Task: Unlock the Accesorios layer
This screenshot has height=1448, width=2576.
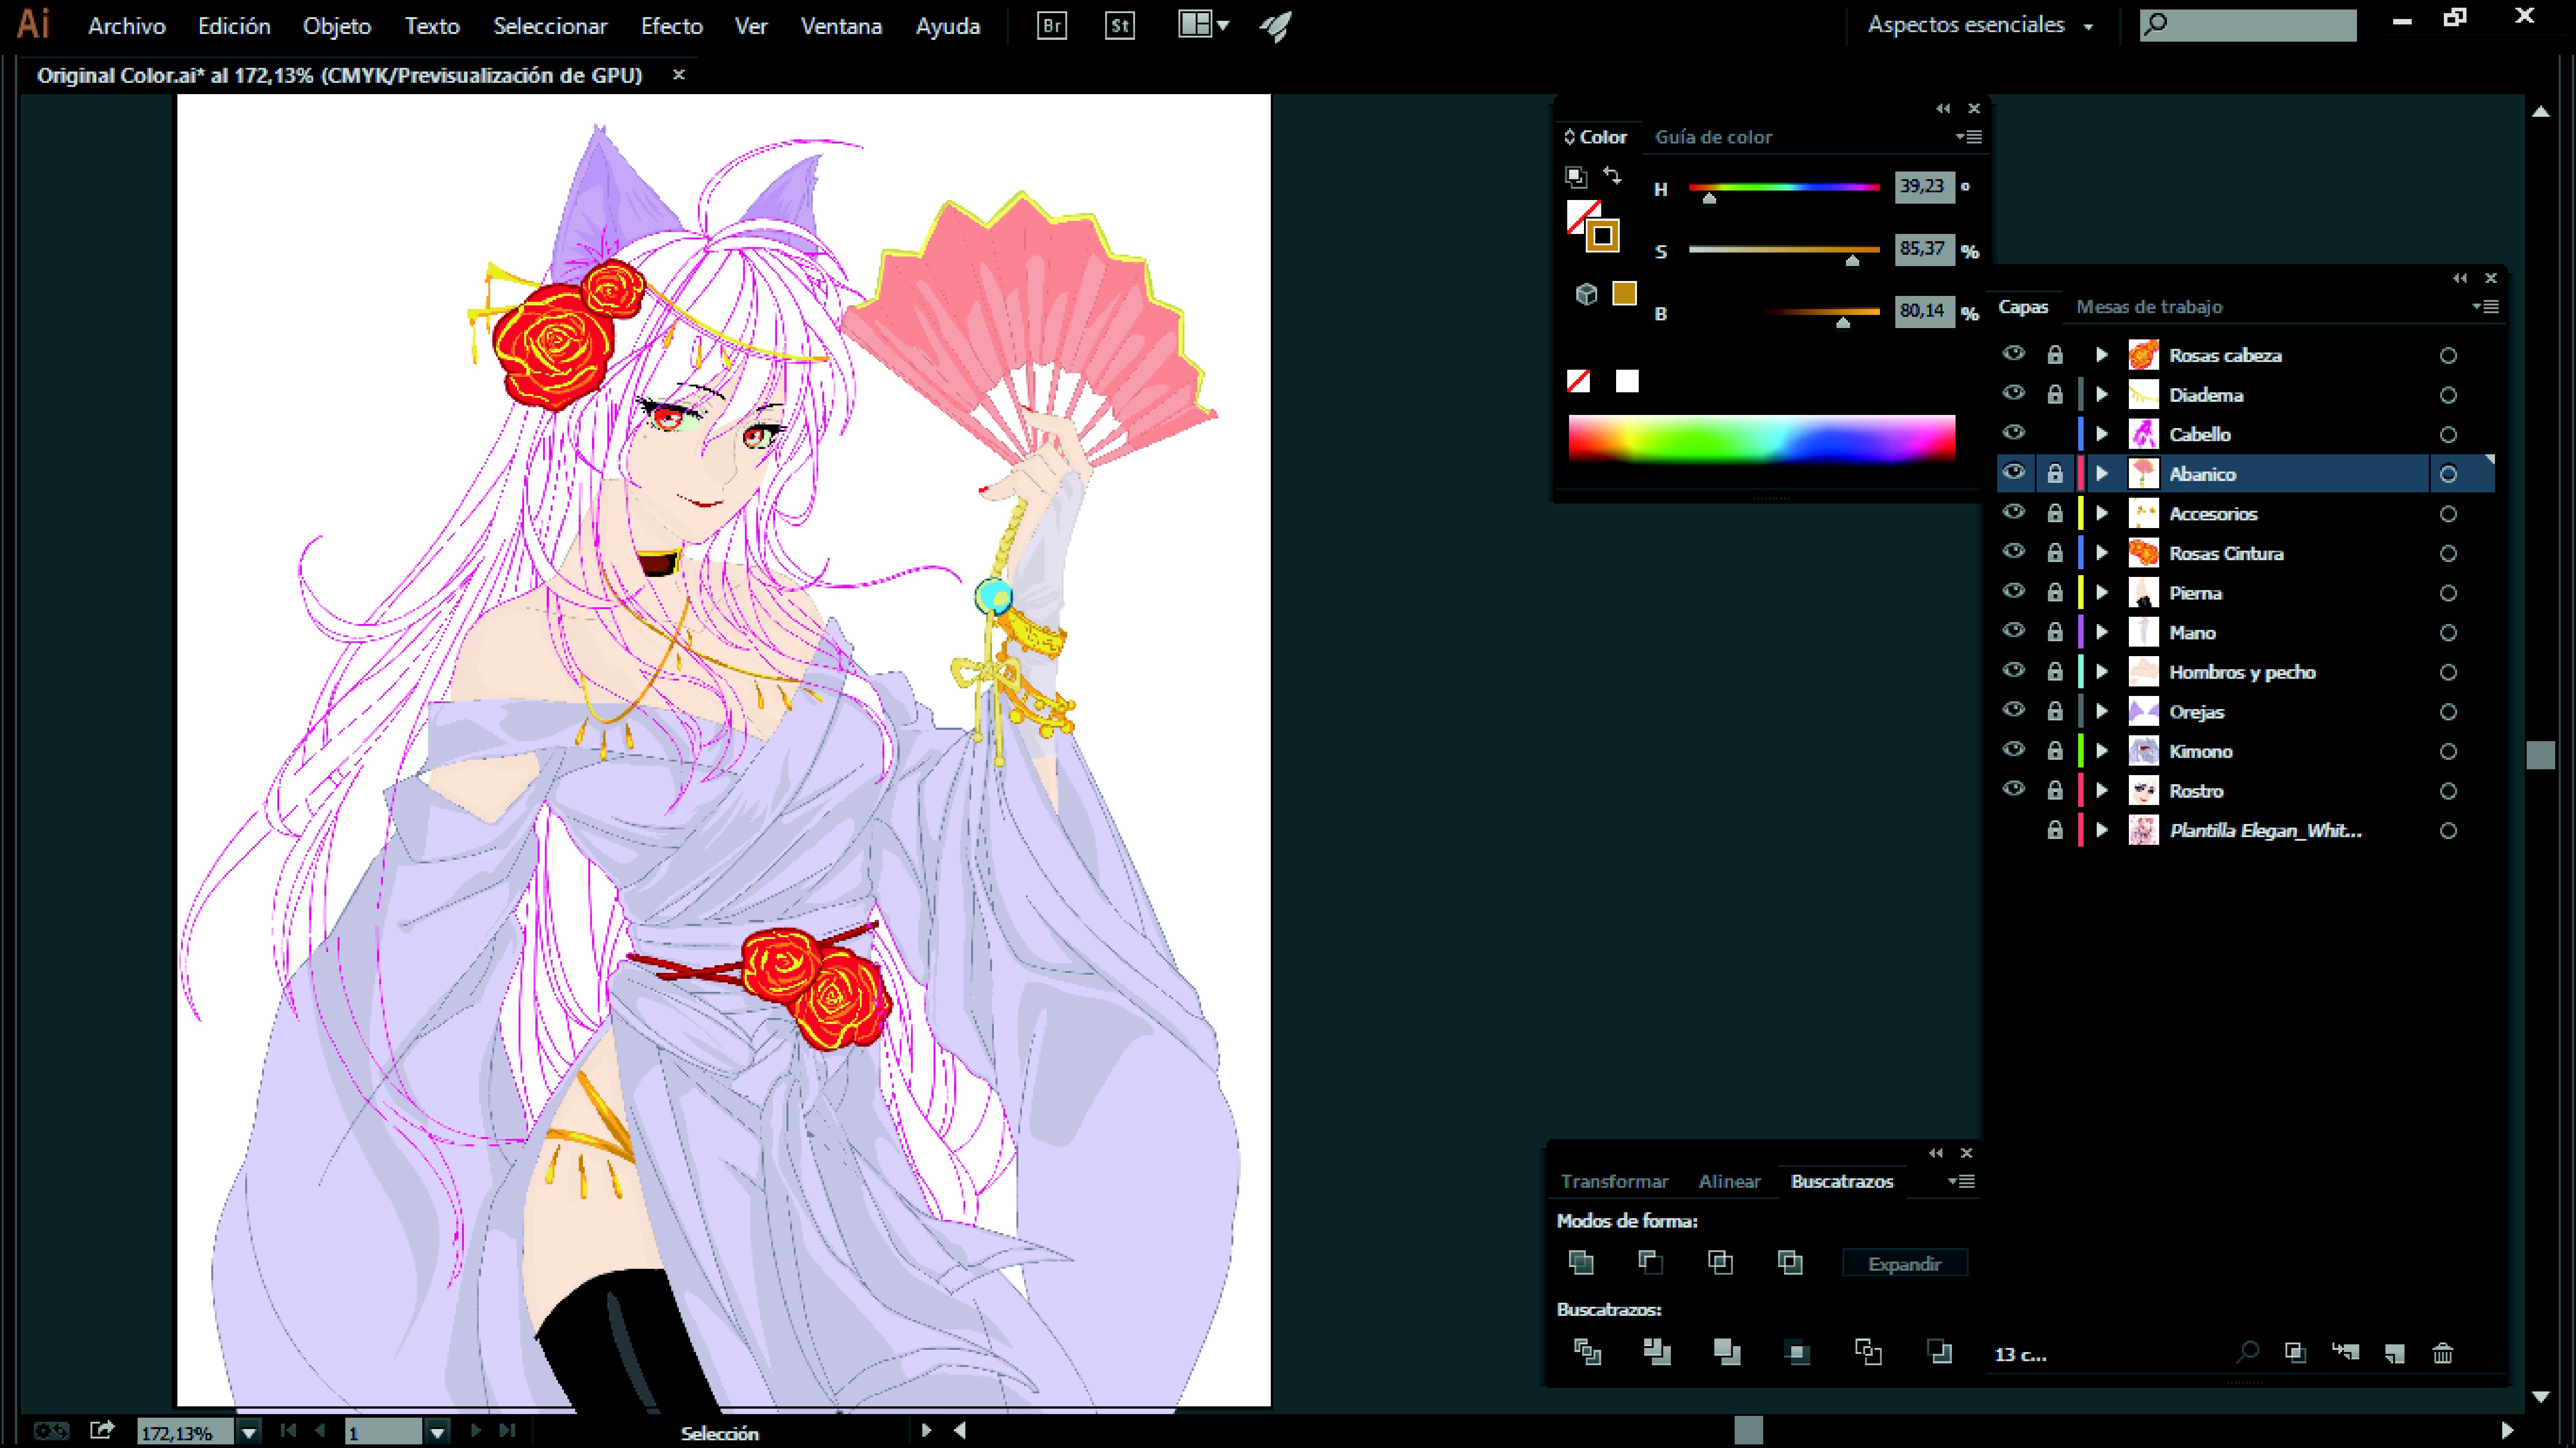Action: [2055, 513]
